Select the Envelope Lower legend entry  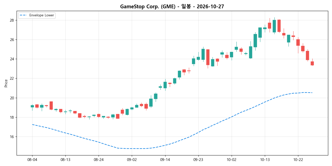pos(37,15)
